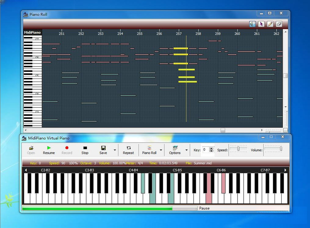Toggle the speaker audition icon in Piano Roll
310x228 pixels.
(x=252, y=24)
